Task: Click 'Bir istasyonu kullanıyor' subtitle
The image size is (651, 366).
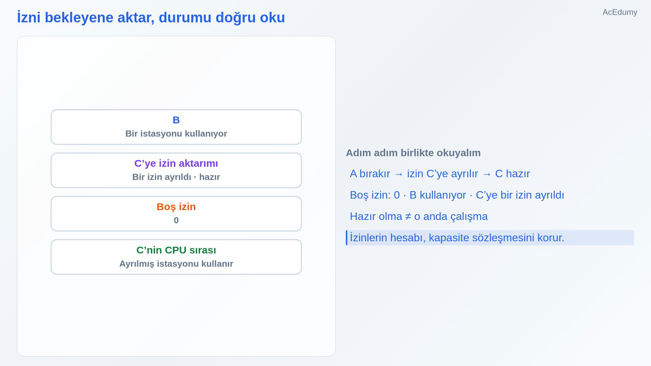Action: coord(176,133)
